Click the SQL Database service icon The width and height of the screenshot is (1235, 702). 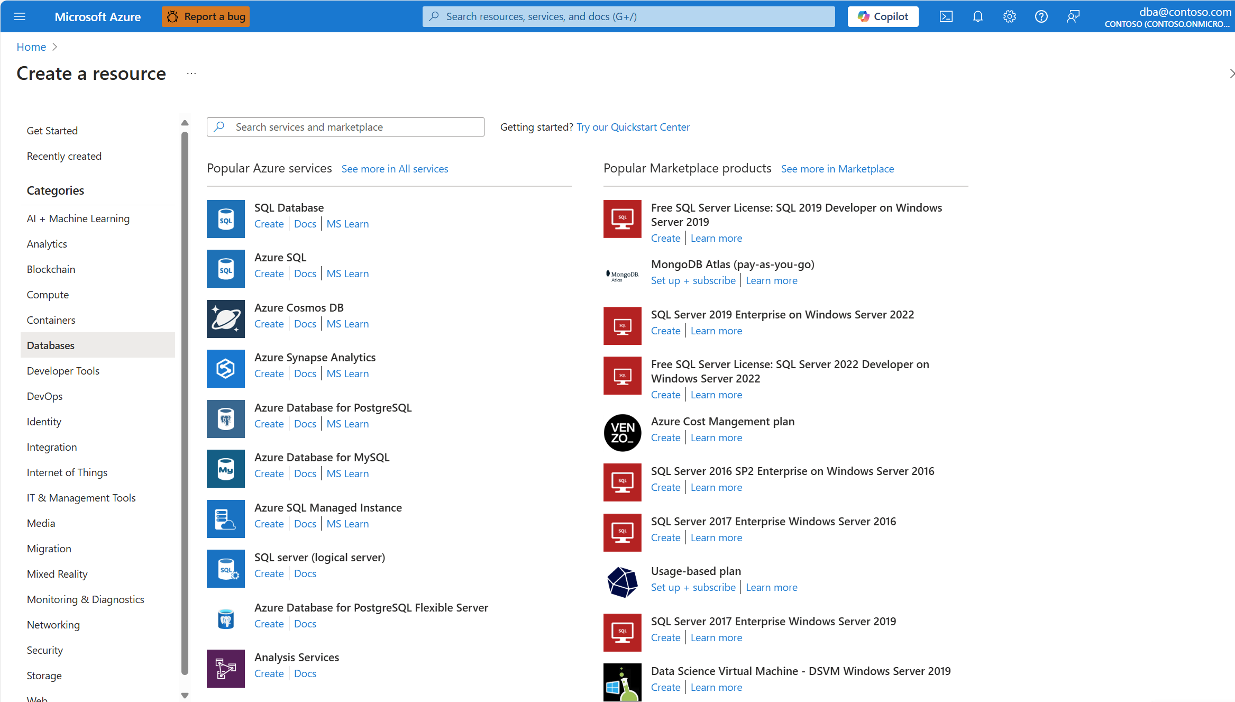point(225,218)
